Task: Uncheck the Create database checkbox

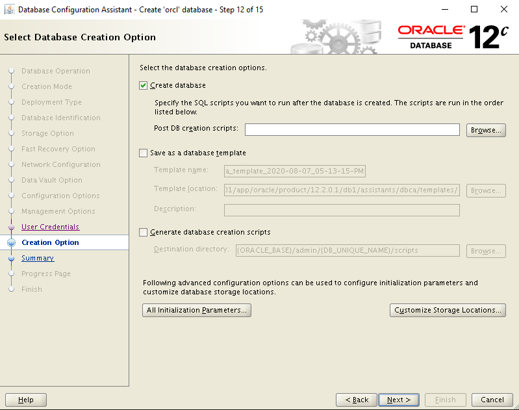Action: coord(144,85)
